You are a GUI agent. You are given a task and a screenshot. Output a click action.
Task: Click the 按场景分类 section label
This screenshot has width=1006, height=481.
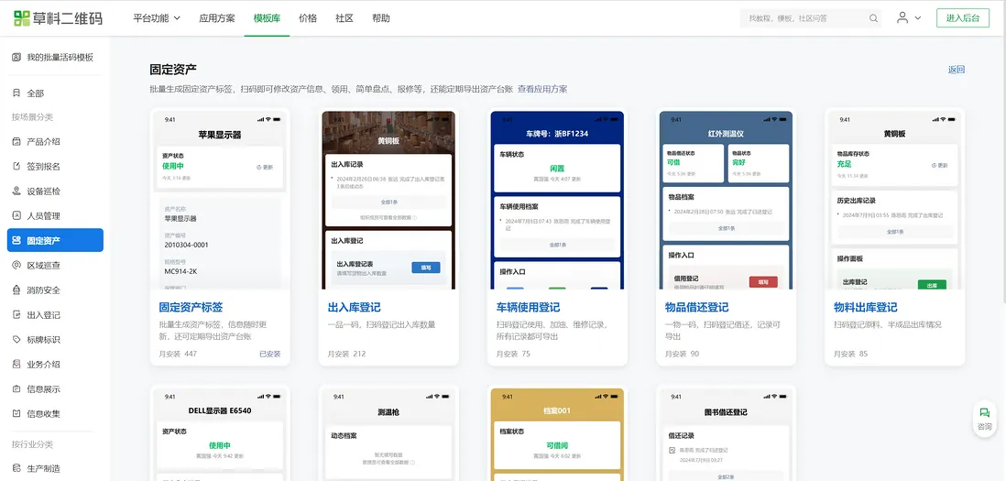[x=32, y=117]
